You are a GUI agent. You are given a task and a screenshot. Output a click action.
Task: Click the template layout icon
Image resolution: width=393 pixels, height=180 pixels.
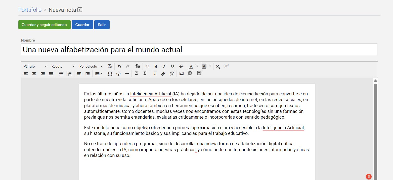[200, 73]
